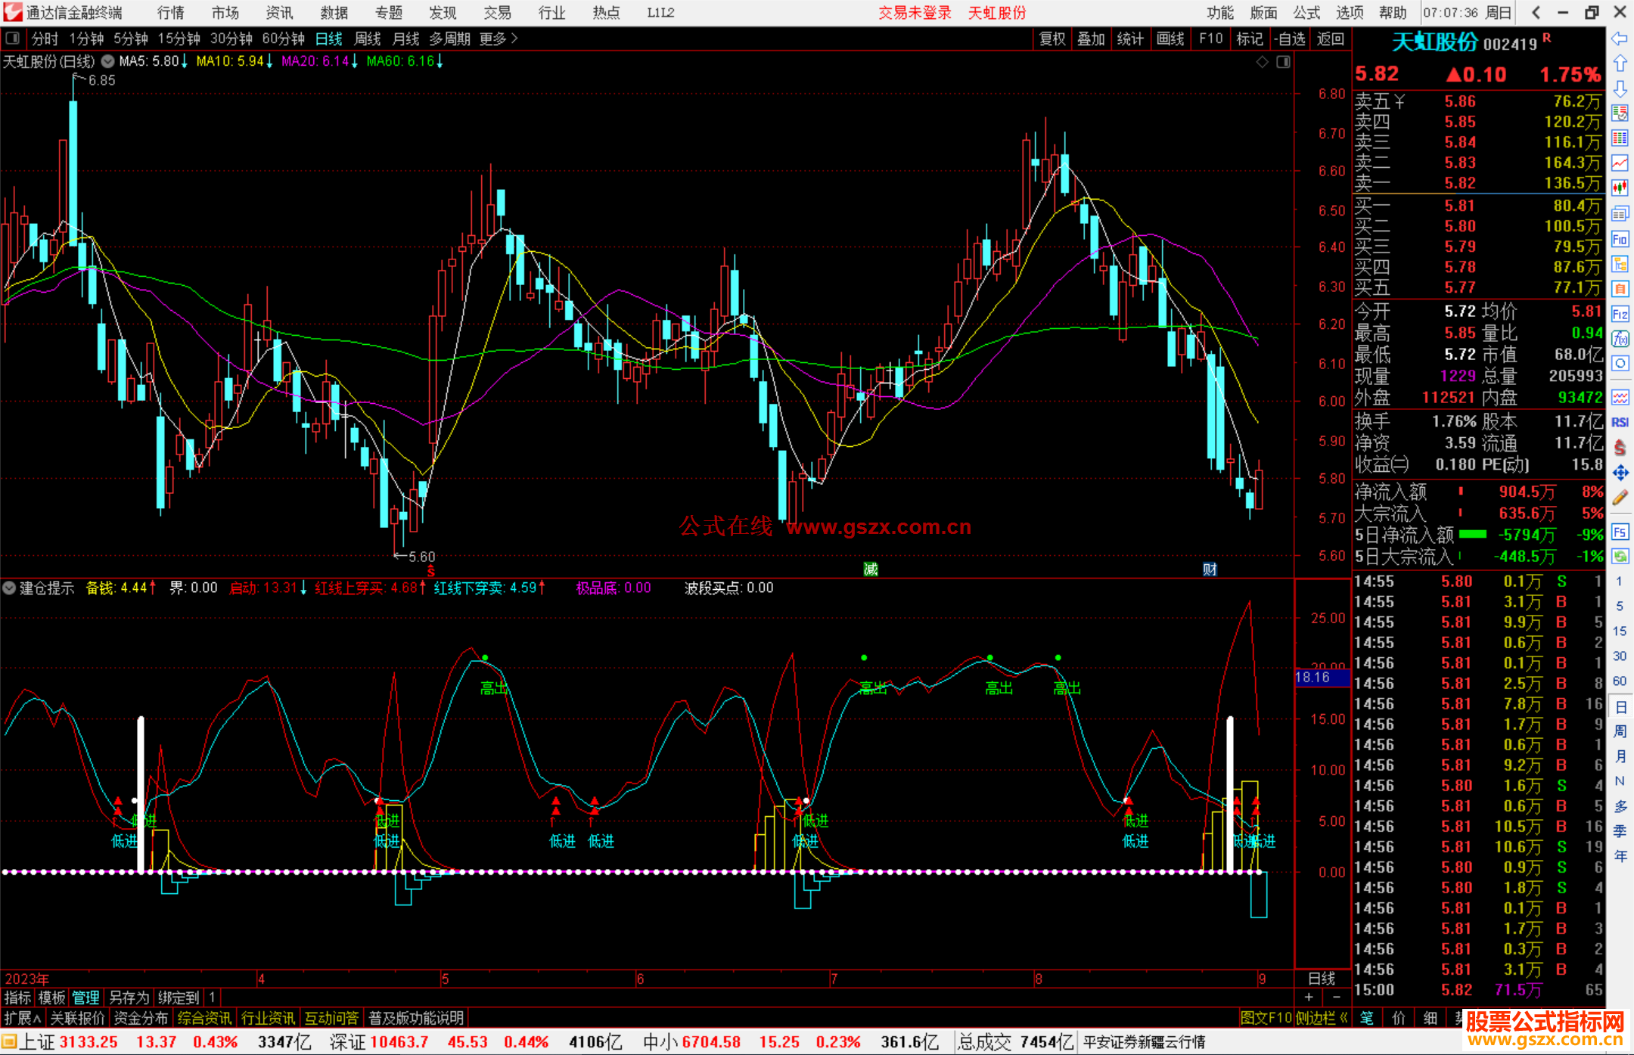Screen dimensions: 1634x1055
Task: Click the previous window chevron in title bar
Action: click(x=1536, y=12)
